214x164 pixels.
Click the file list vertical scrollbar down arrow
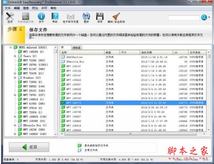coord(208,130)
